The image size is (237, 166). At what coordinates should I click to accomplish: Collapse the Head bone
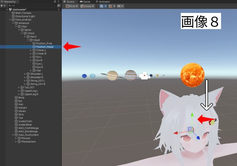28,40
